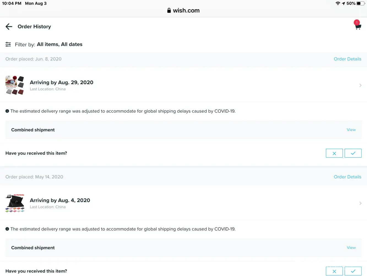Tap the lock icon beside wish.com
This screenshot has width=367, height=276.
click(x=169, y=10)
